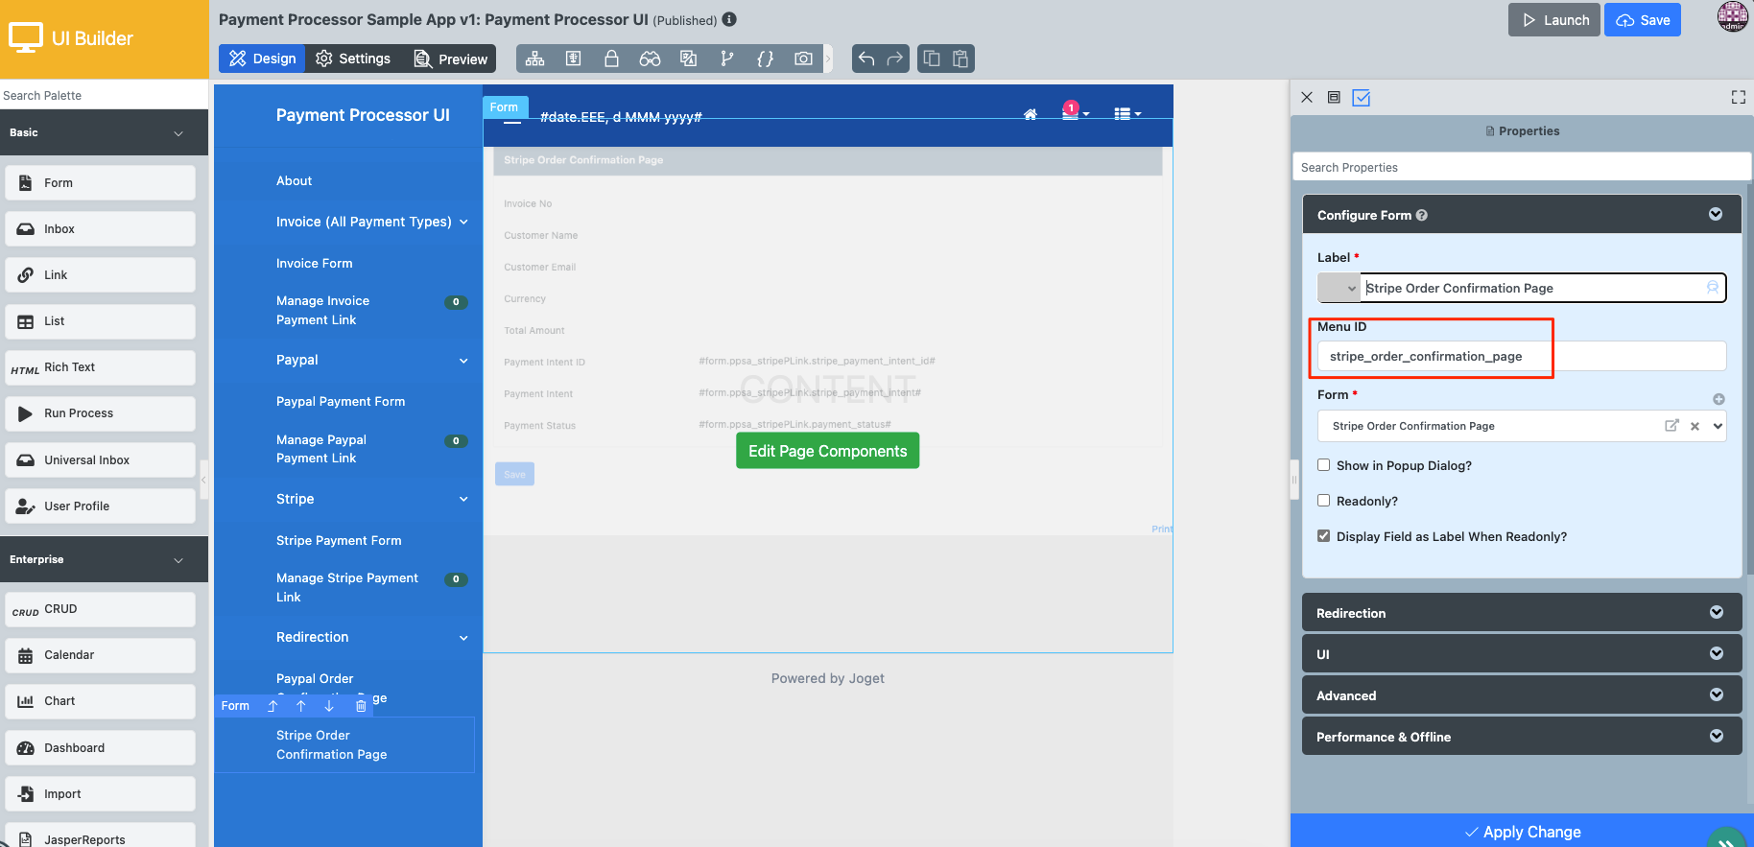This screenshot has width=1754, height=847.
Task: Open the canvas header list menu dropdown
Action: click(x=1127, y=114)
